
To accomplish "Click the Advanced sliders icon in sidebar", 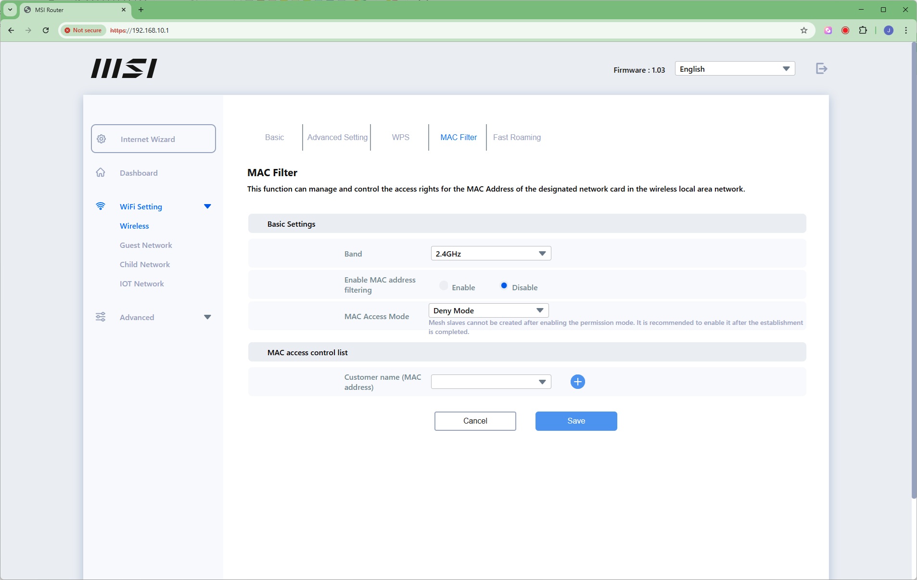I will [101, 317].
